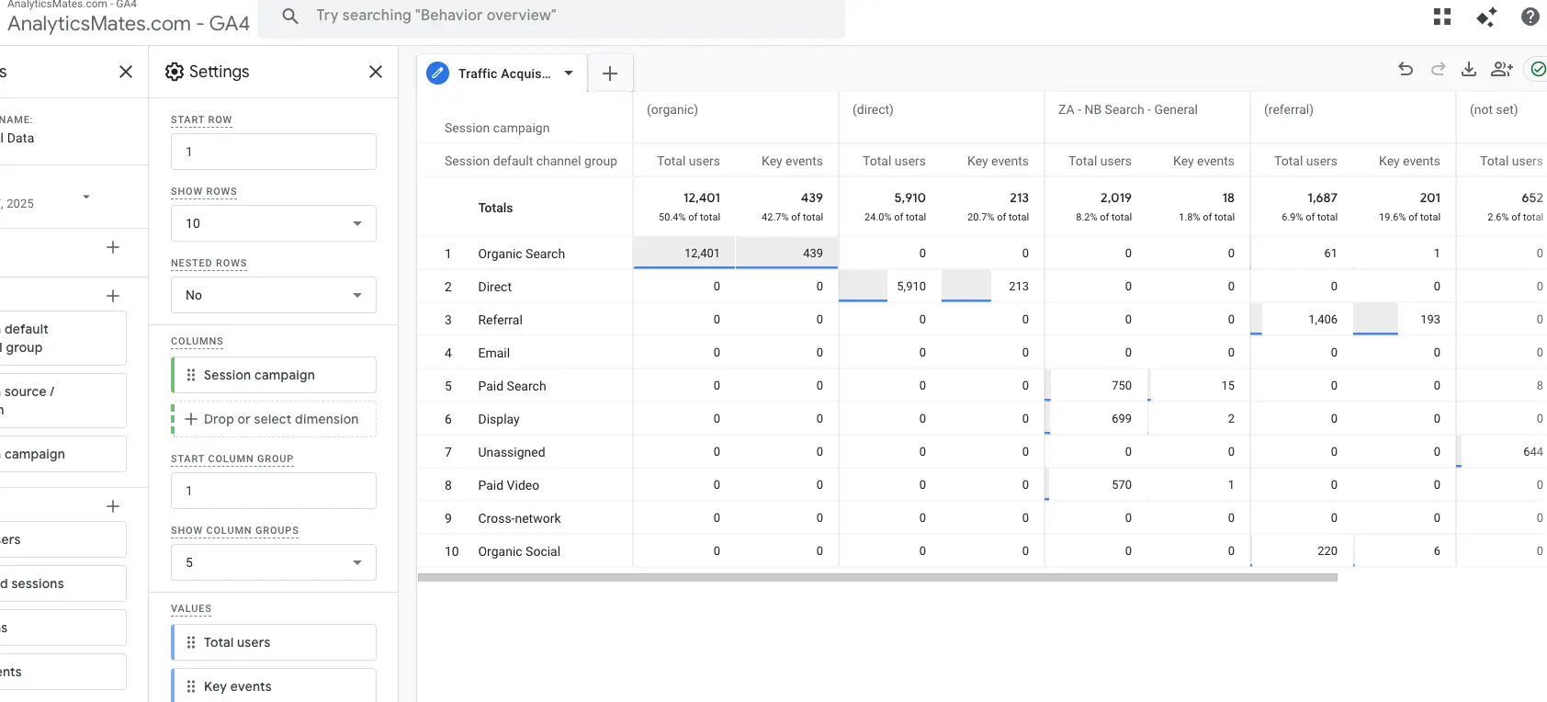1547x702 pixels.
Task: Click the (organic) column header
Action: [672, 109]
